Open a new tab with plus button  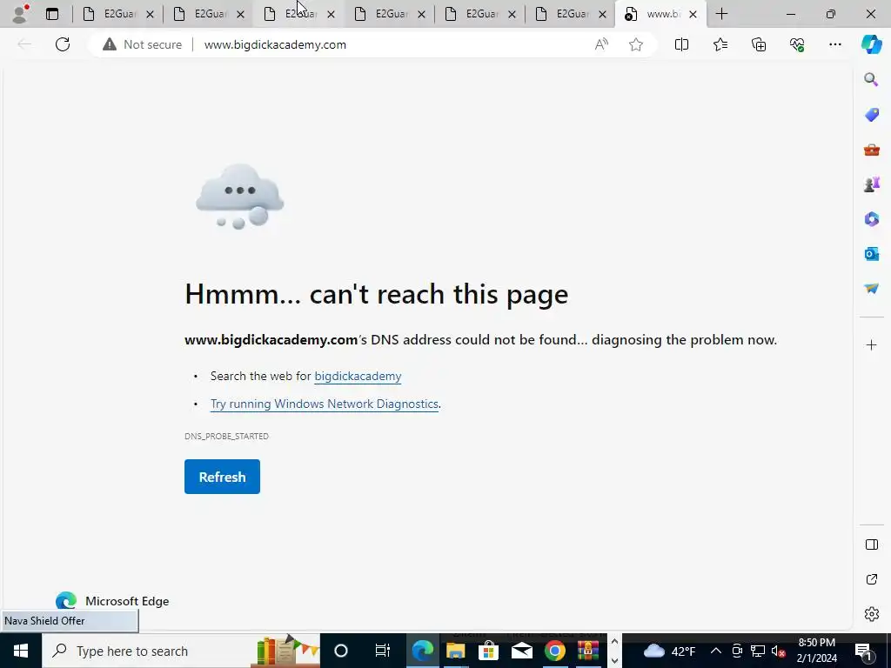pos(721,14)
